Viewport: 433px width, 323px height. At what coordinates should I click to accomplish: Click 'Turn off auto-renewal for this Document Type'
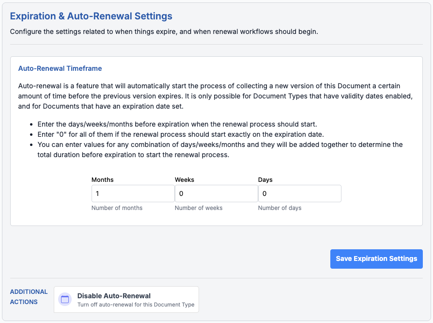coord(136,305)
